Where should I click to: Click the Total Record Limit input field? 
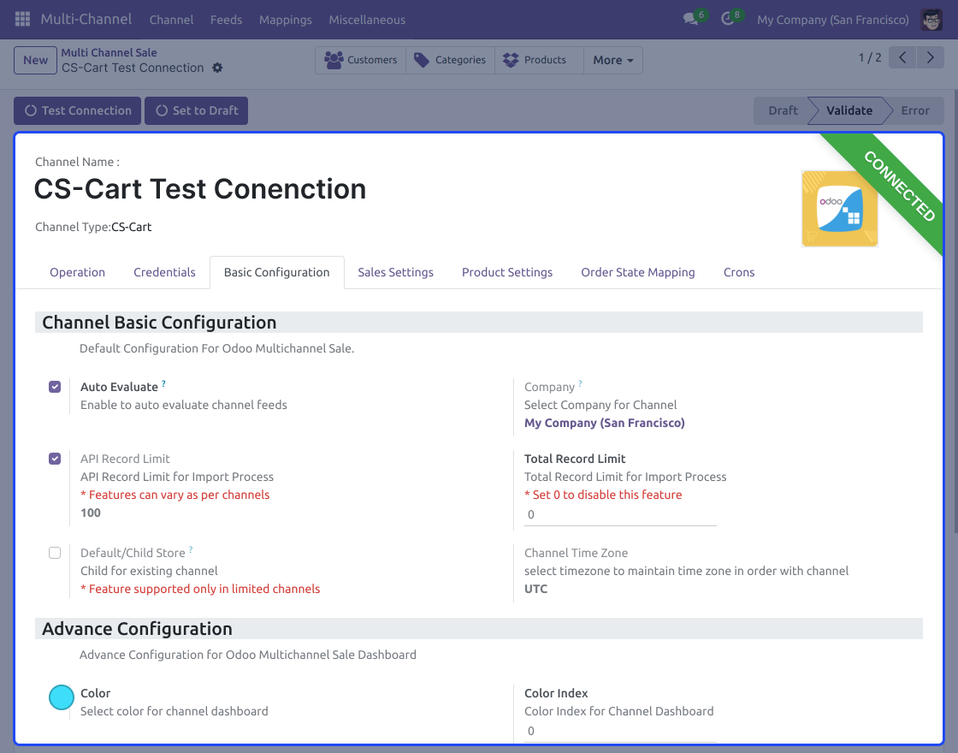pos(620,514)
